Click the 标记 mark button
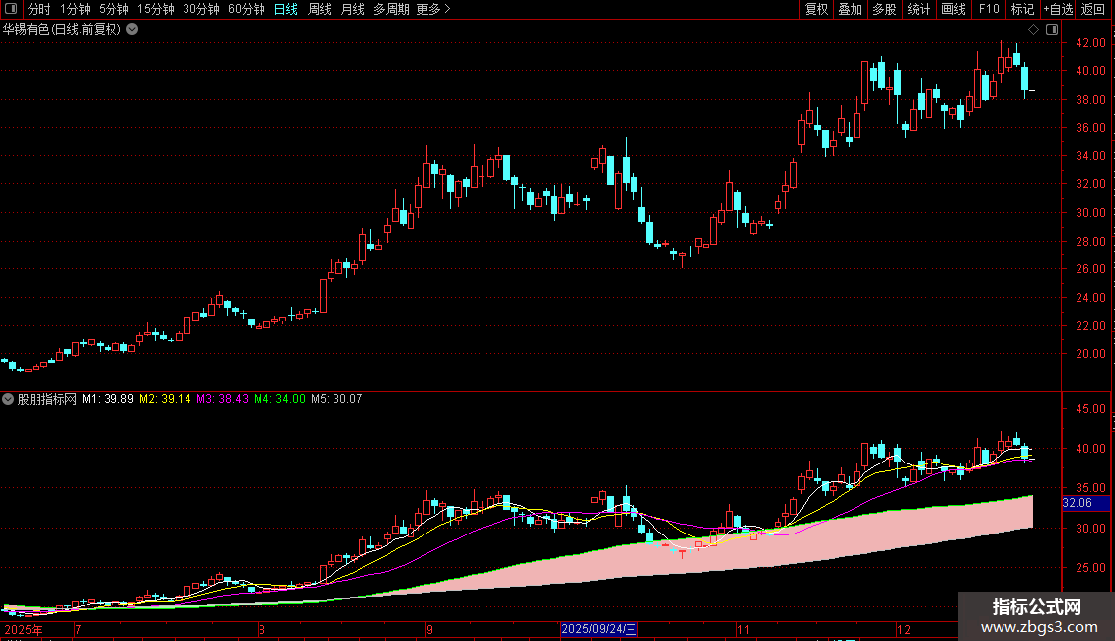1115x641 pixels. coord(1022,9)
